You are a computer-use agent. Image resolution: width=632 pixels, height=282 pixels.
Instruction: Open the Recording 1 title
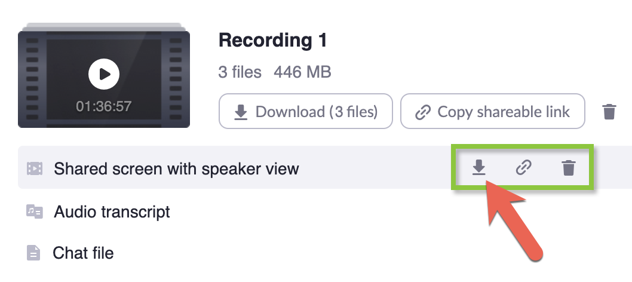click(272, 41)
